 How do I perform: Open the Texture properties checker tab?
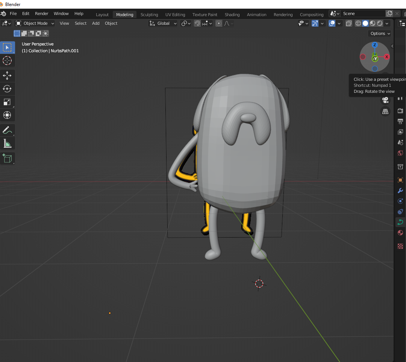point(400,246)
